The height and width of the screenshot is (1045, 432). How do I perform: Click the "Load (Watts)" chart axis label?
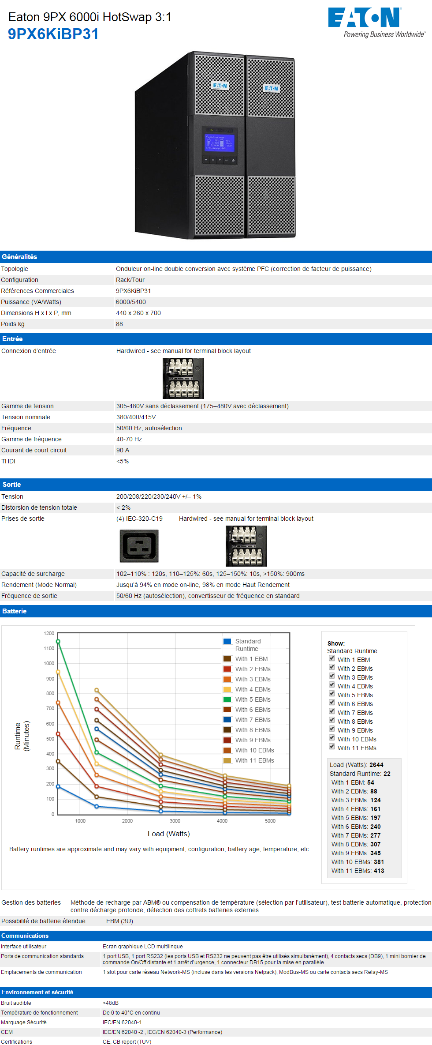169,834
